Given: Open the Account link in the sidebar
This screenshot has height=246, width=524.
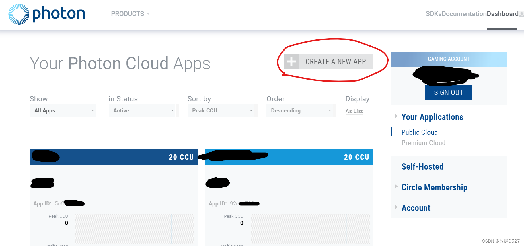Looking at the screenshot, I should 416,208.
